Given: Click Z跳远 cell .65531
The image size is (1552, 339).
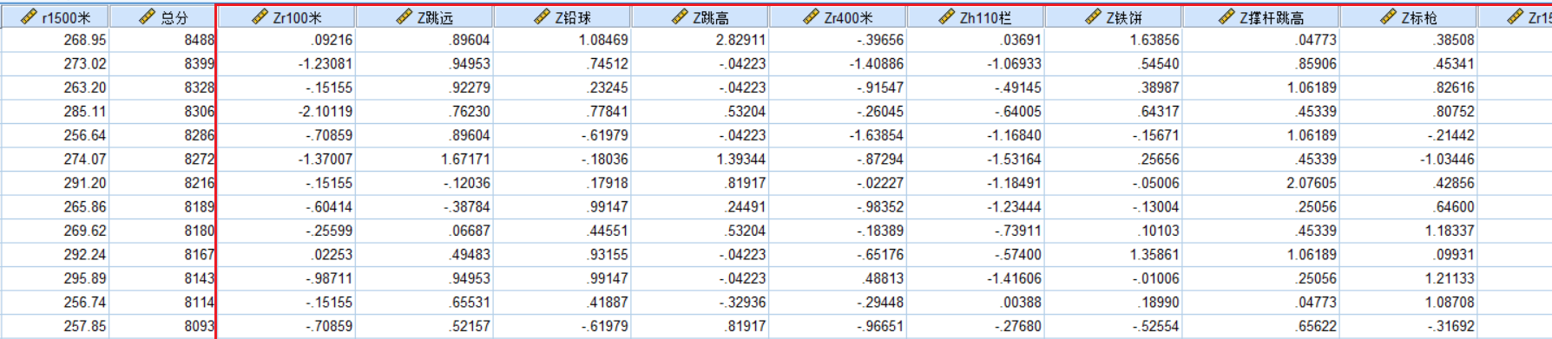Looking at the screenshot, I should 424,303.
